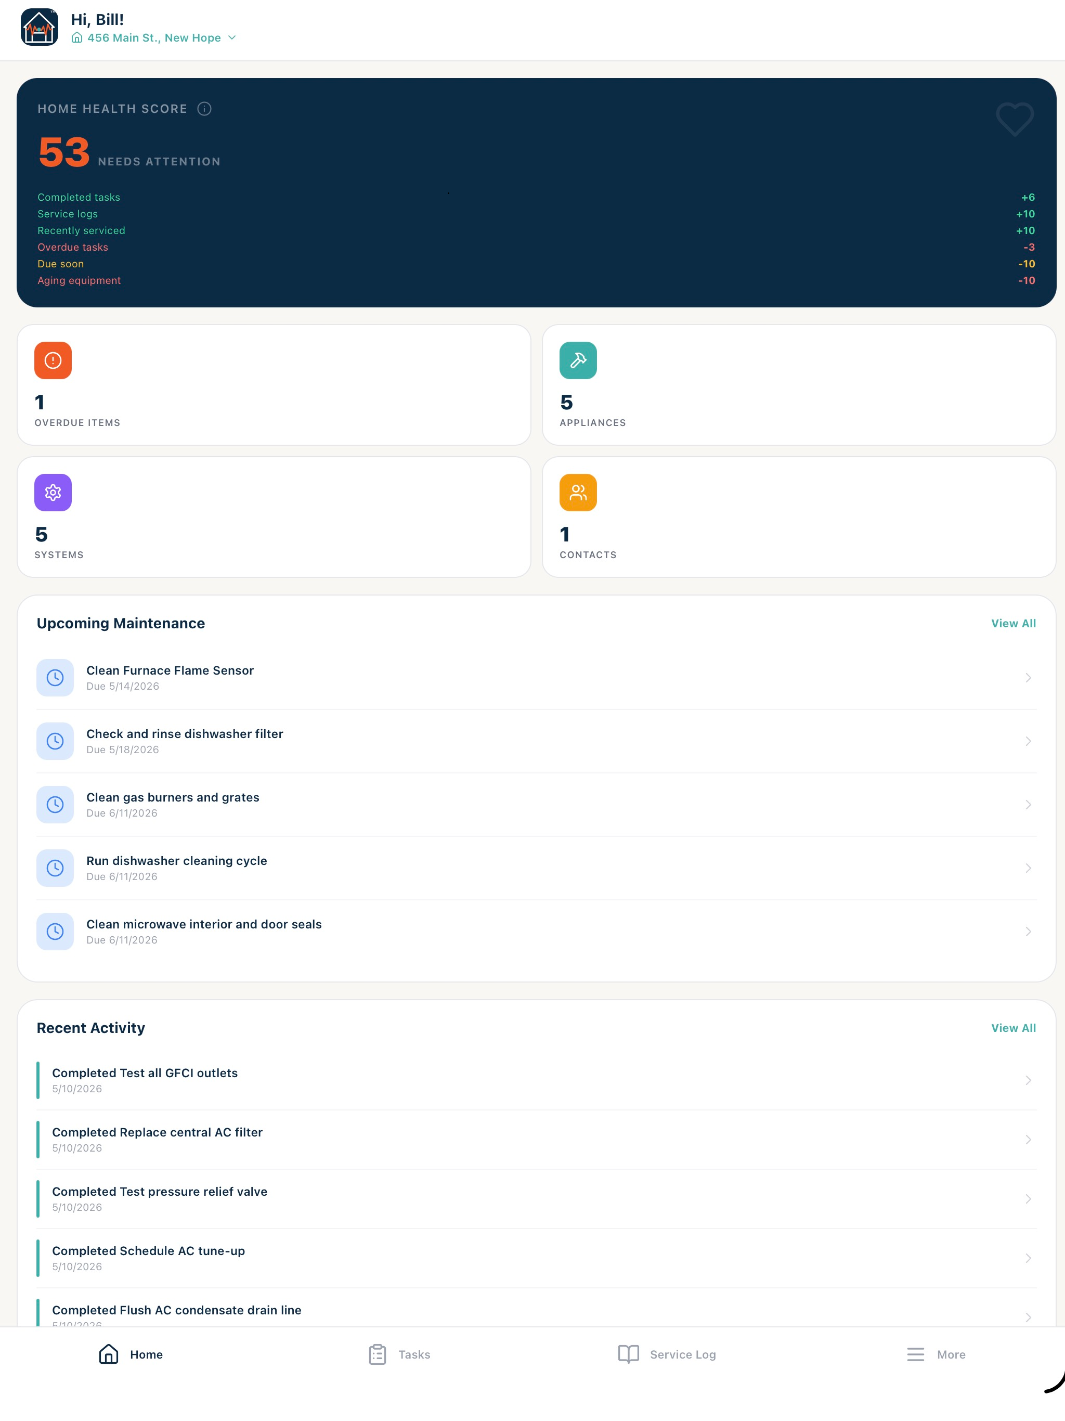Switch to the Tasks tab label
The height and width of the screenshot is (1421, 1065).
click(414, 1354)
